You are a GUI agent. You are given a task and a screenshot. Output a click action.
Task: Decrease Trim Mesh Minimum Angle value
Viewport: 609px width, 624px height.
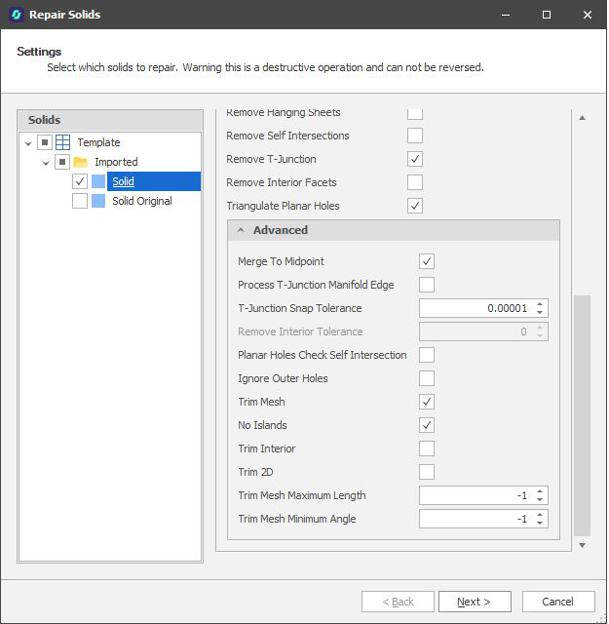[x=540, y=523]
